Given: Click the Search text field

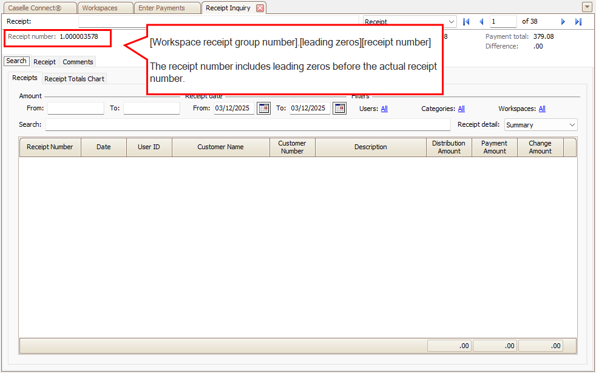Looking at the screenshot, I should coord(248,124).
